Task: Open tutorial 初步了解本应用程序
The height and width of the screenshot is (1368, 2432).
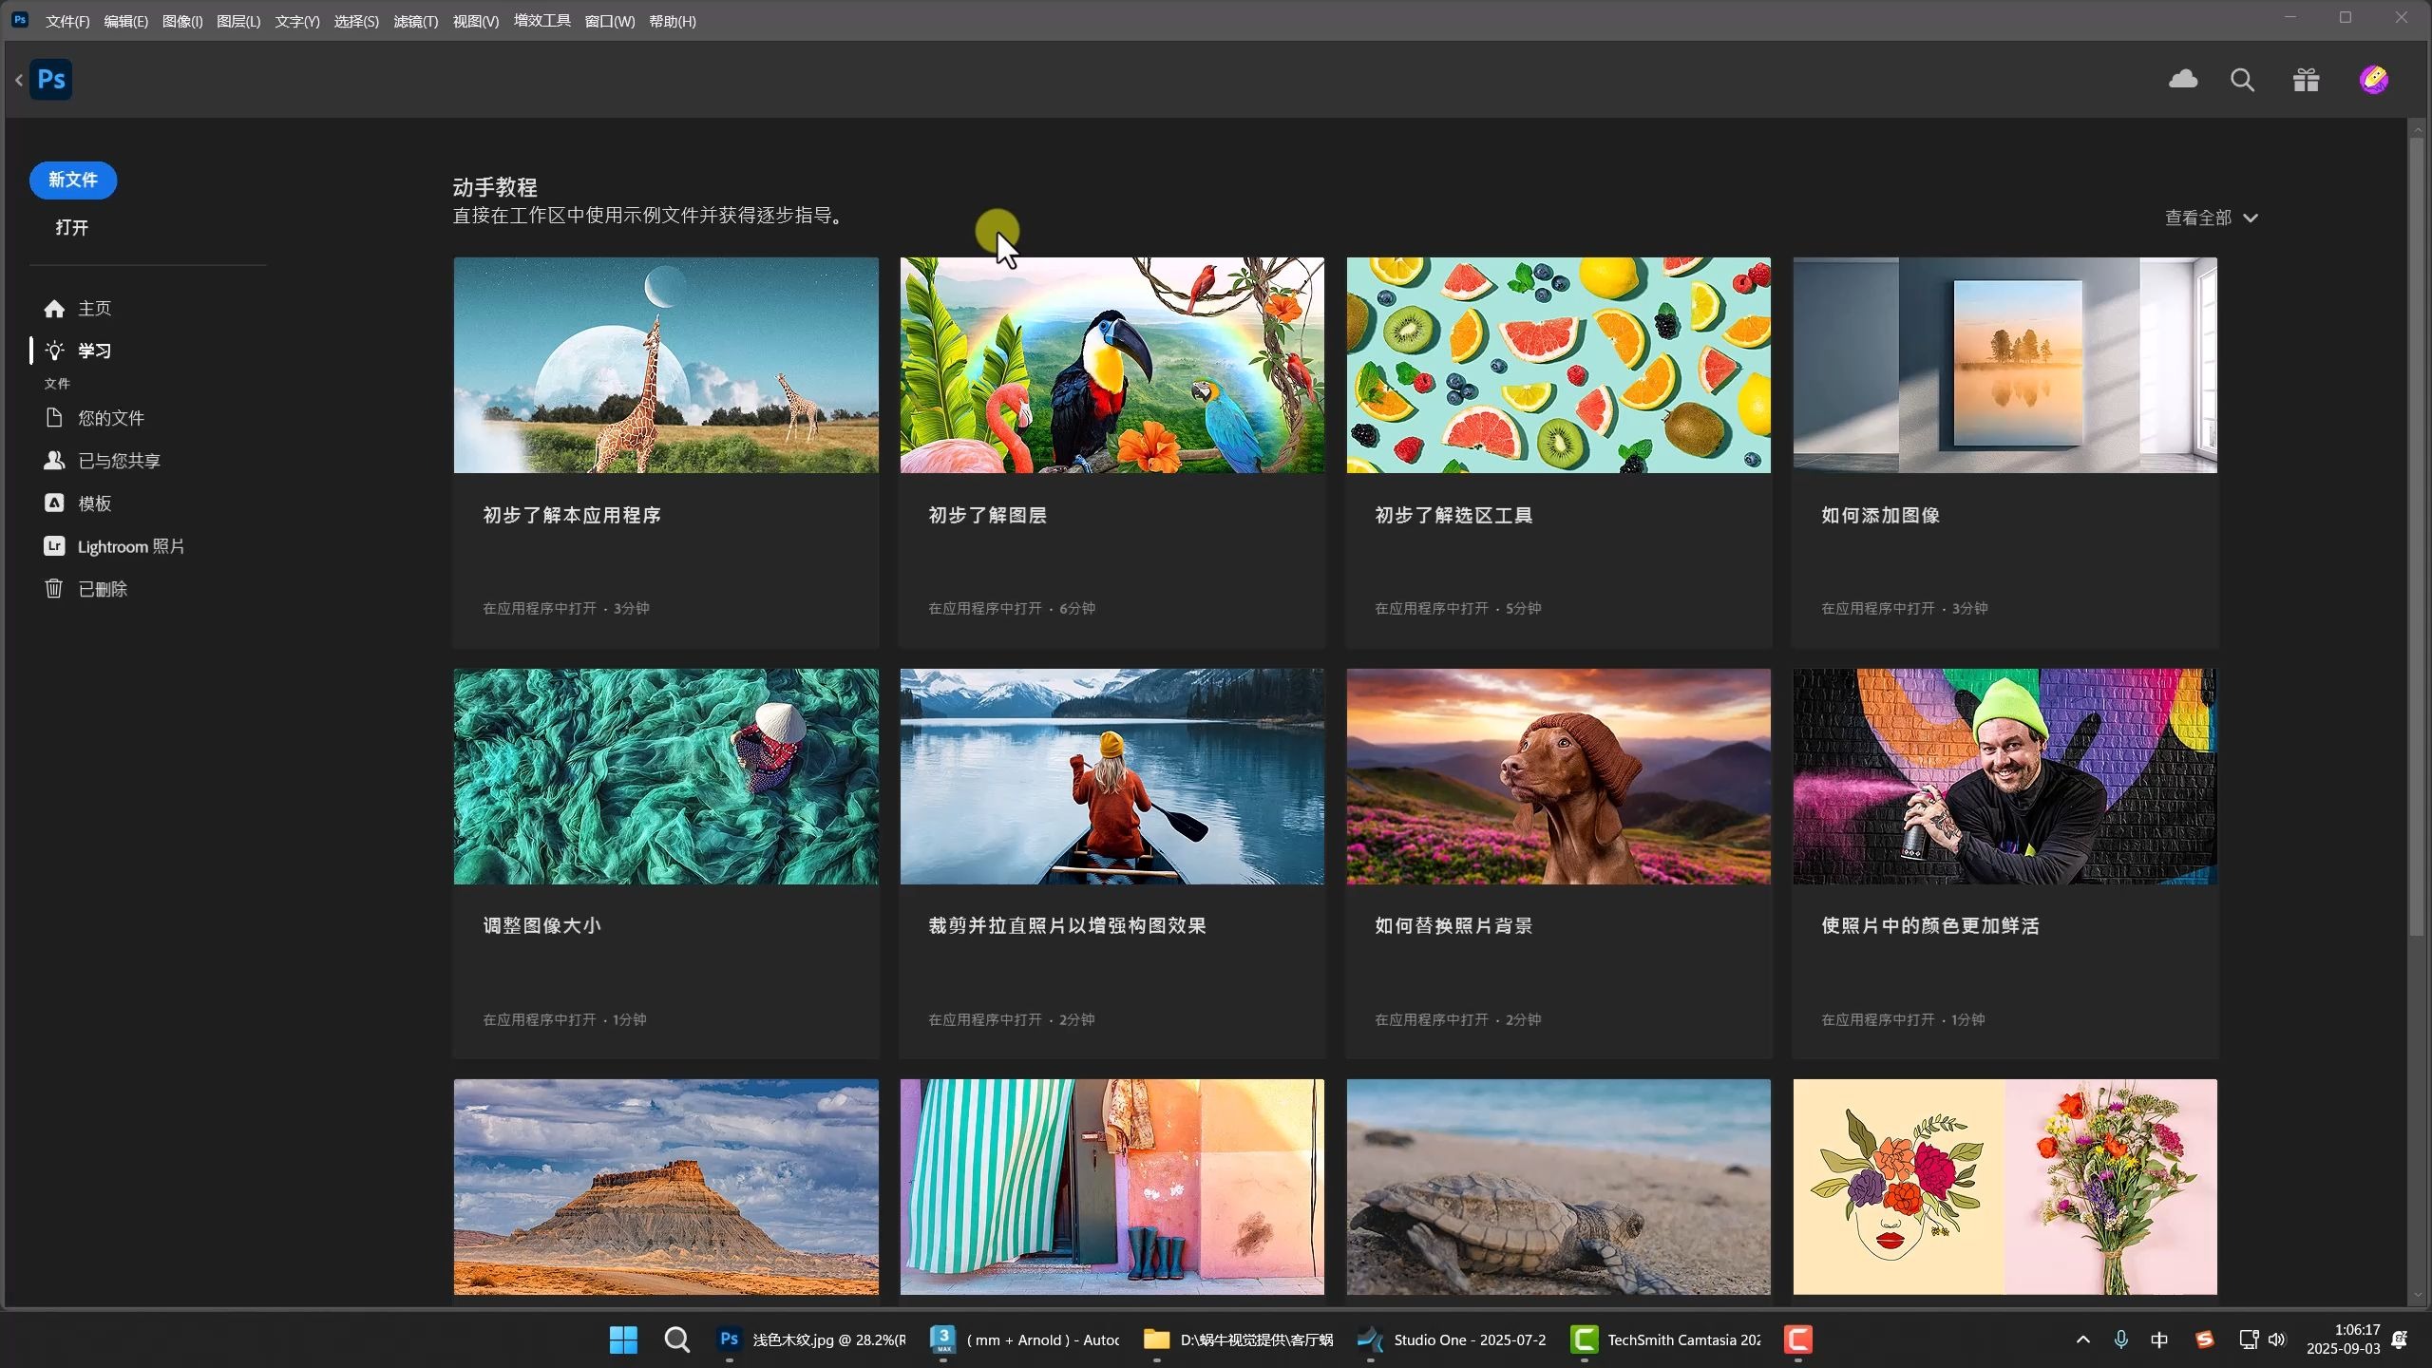Action: pyautogui.click(x=572, y=515)
